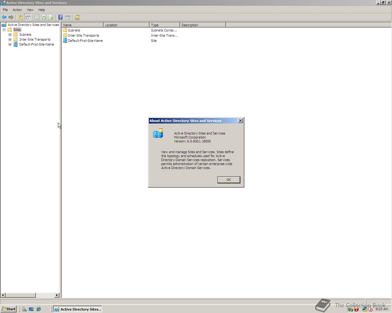Click 'Microsoft Corporation' text in About dialog
The height and width of the screenshot is (313, 392).
point(190,137)
